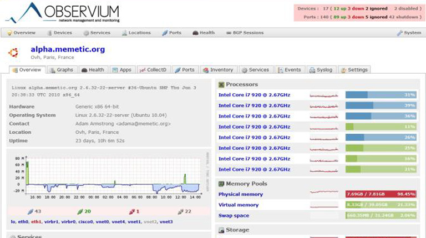Open the lo interface link

tap(13, 222)
